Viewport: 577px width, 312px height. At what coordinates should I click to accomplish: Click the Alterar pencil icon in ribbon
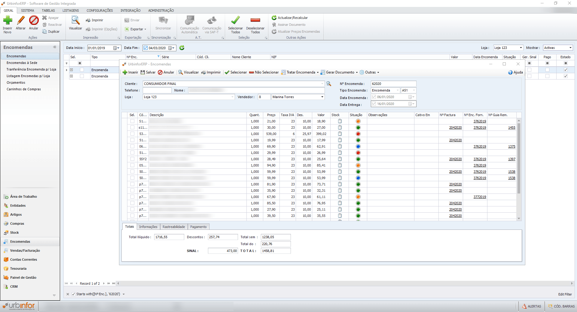click(x=21, y=21)
